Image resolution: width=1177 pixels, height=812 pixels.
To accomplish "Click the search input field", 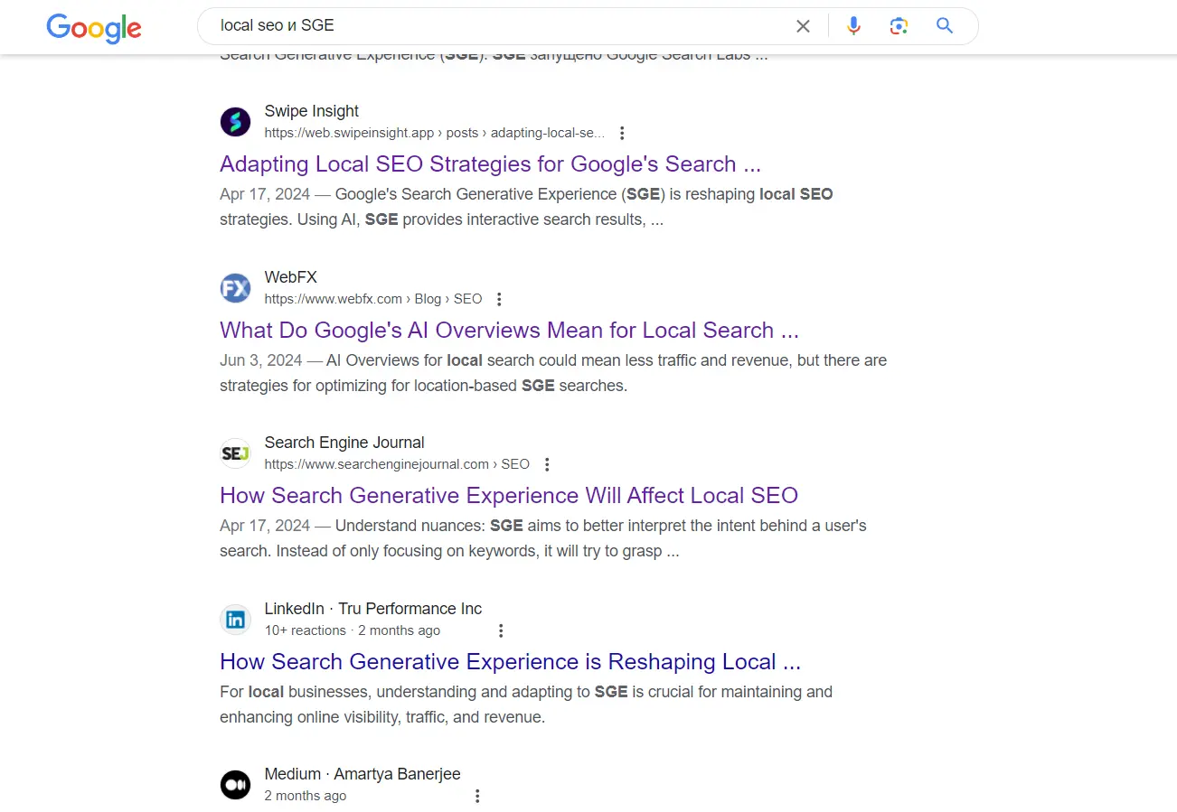I will [x=497, y=26].
